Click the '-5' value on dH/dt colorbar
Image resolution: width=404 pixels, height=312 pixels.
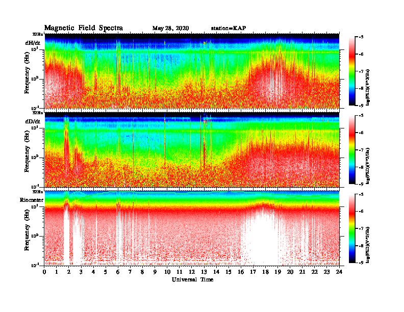point(361,37)
